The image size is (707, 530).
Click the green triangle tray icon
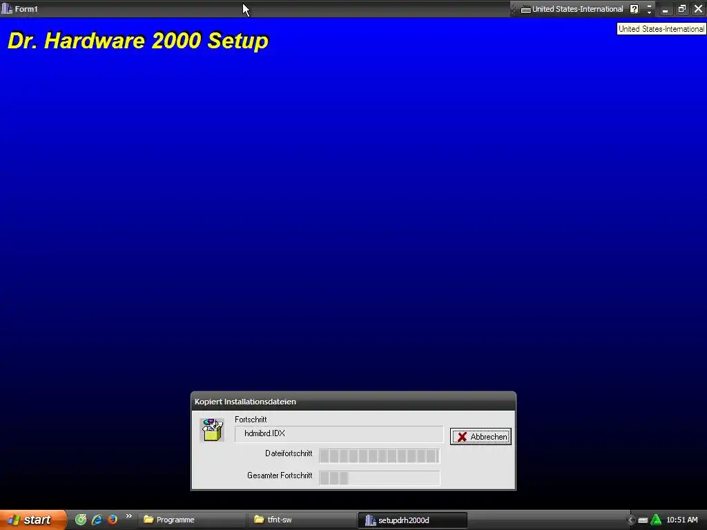656,520
